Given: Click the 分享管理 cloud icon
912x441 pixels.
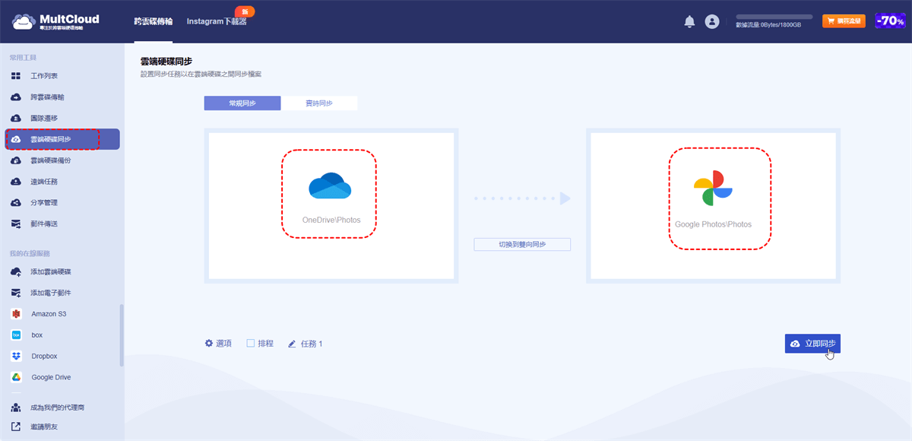Looking at the screenshot, I should [x=15, y=203].
